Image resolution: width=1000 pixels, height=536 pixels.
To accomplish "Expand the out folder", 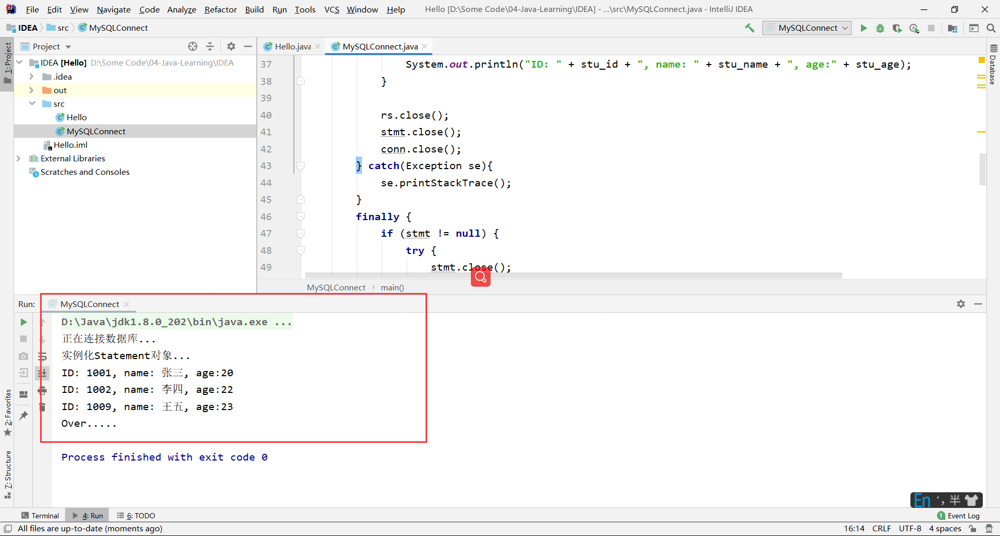I will [x=32, y=90].
